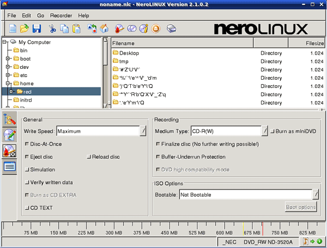Click the orange Eject disc icon
The image size is (327, 248).
[156, 28]
